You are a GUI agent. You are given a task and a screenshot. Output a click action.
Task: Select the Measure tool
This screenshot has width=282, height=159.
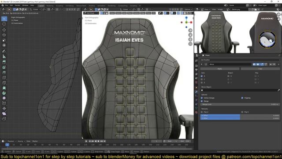[x=4, y=57]
